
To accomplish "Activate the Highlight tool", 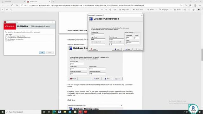I will 164,9.
